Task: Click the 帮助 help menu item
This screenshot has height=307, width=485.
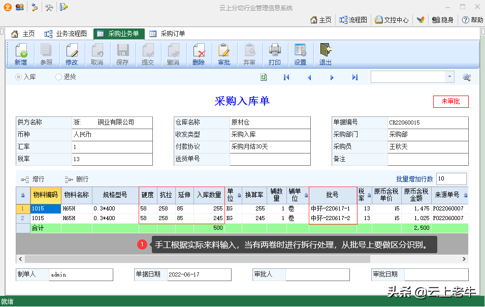Action: [472, 20]
